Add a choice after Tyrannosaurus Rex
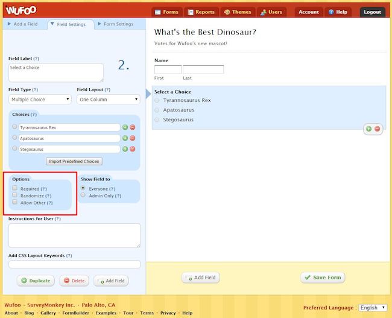The image size is (392, 318). [x=125, y=127]
